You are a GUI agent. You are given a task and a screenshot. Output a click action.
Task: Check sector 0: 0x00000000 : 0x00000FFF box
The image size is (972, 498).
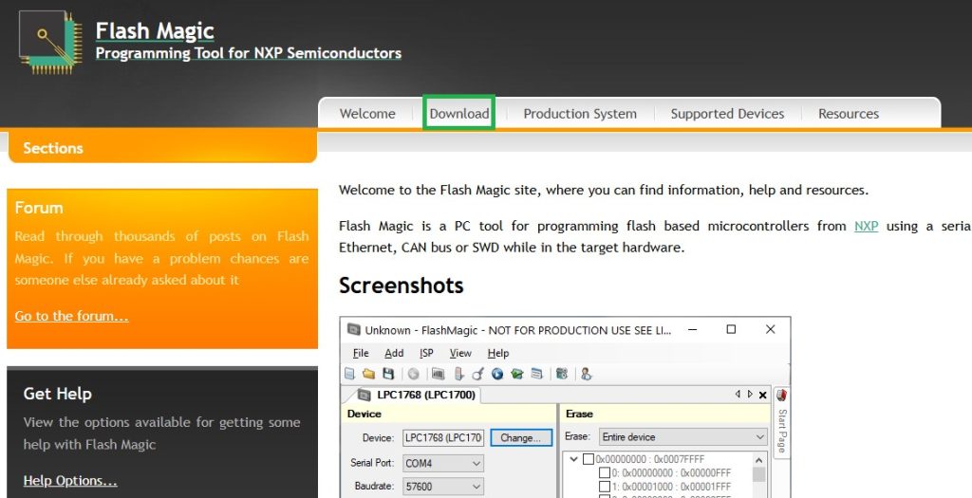[x=605, y=473]
